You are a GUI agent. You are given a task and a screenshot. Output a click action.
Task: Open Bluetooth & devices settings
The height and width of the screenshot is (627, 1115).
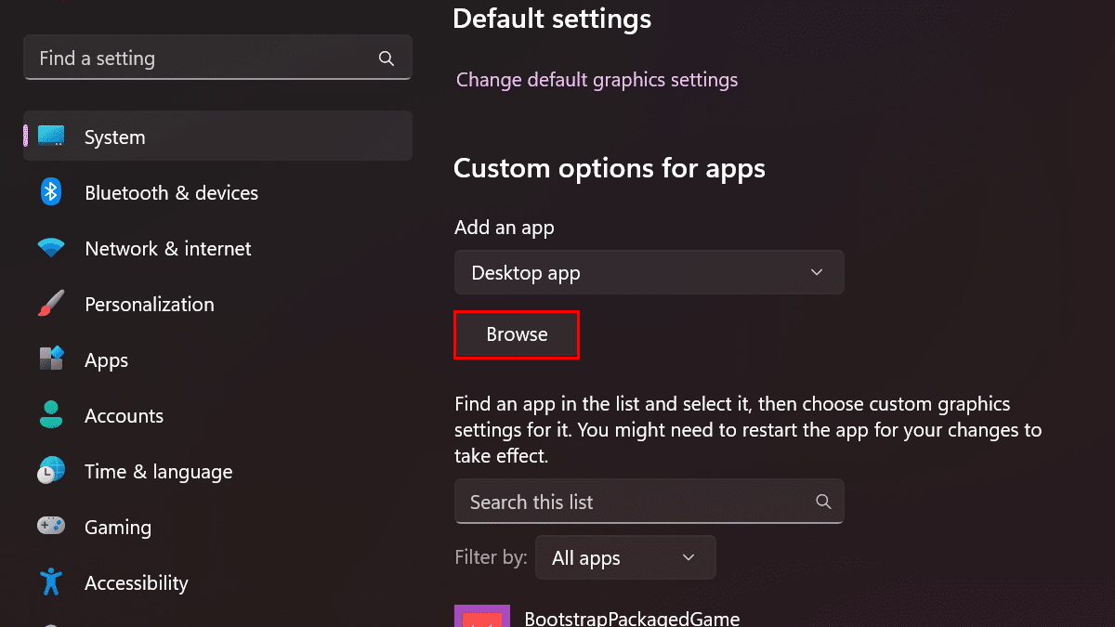171,193
